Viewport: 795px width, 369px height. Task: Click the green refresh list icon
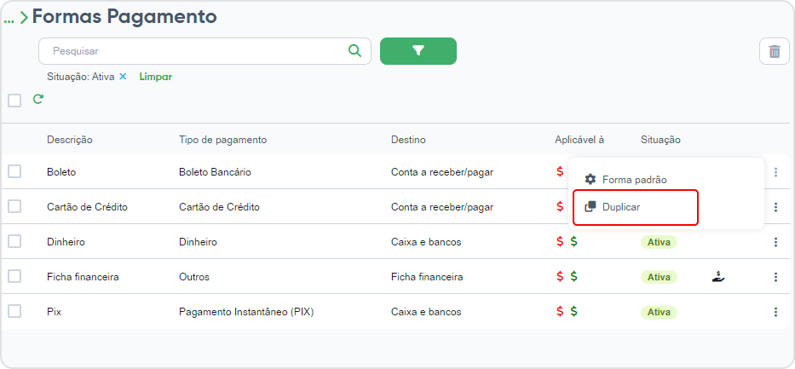pyautogui.click(x=38, y=99)
